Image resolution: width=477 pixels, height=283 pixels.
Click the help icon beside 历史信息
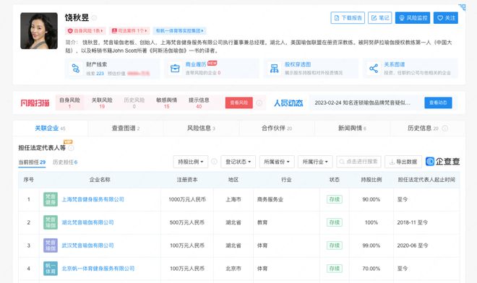444,129
